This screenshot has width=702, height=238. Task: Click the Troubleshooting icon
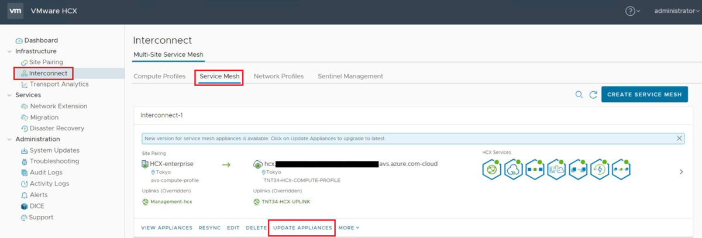(24, 162)
